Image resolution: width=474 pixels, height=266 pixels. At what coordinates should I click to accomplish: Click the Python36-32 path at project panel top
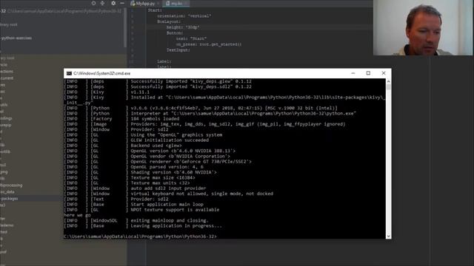coord(64,11)
